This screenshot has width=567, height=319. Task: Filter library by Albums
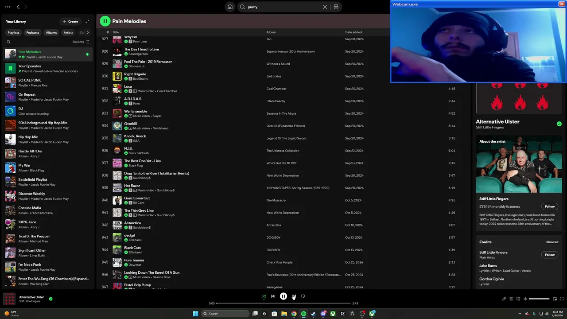tap(51, 32)
